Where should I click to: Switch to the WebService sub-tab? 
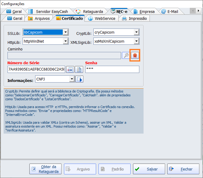tap(101, 18)
